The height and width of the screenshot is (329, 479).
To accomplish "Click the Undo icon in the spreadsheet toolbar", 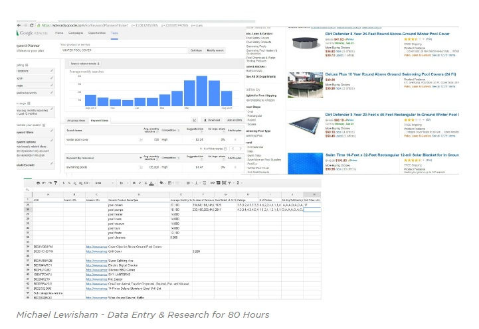I will pyautogui.click(x=44, y=183).
